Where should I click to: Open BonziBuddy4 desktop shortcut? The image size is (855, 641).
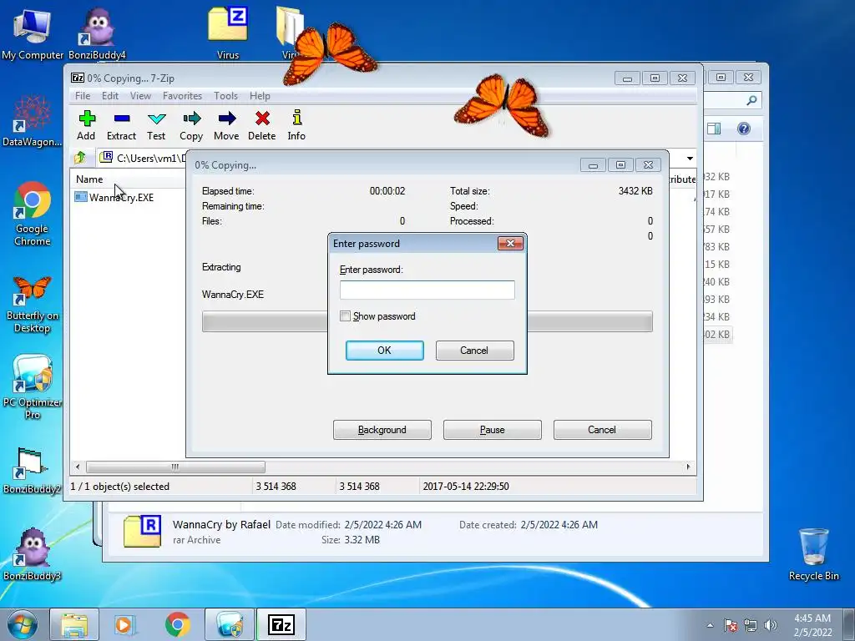coord(97,33)
